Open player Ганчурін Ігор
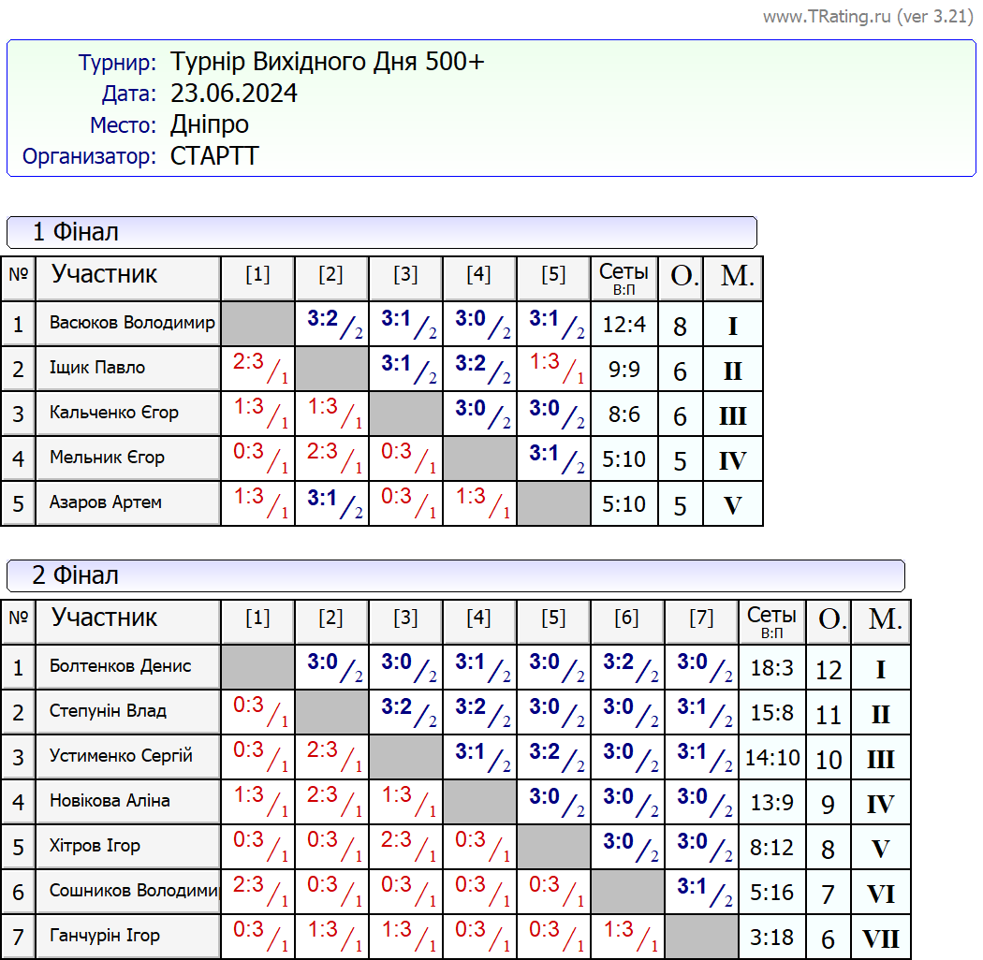Viewport: 983px width, 960px height. pyautogui.click(x=105, y=936)
